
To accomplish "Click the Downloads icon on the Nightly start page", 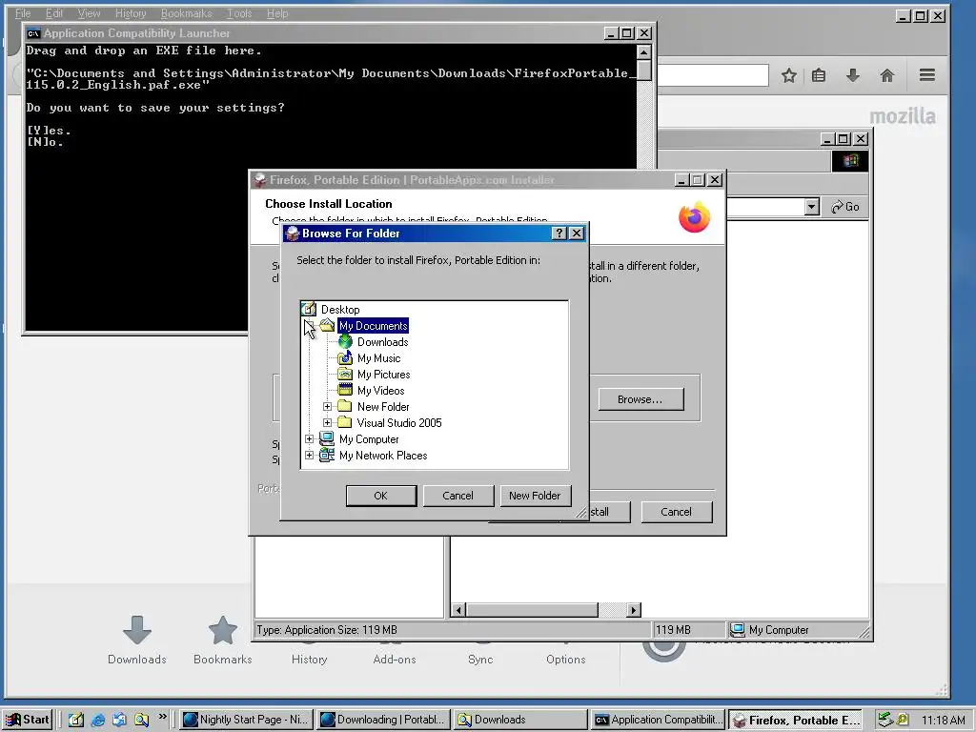I will pyautogui.click(x=137, y=630).
